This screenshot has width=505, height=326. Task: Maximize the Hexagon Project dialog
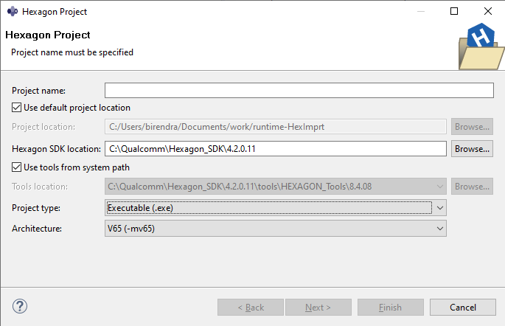pos(454,11)
